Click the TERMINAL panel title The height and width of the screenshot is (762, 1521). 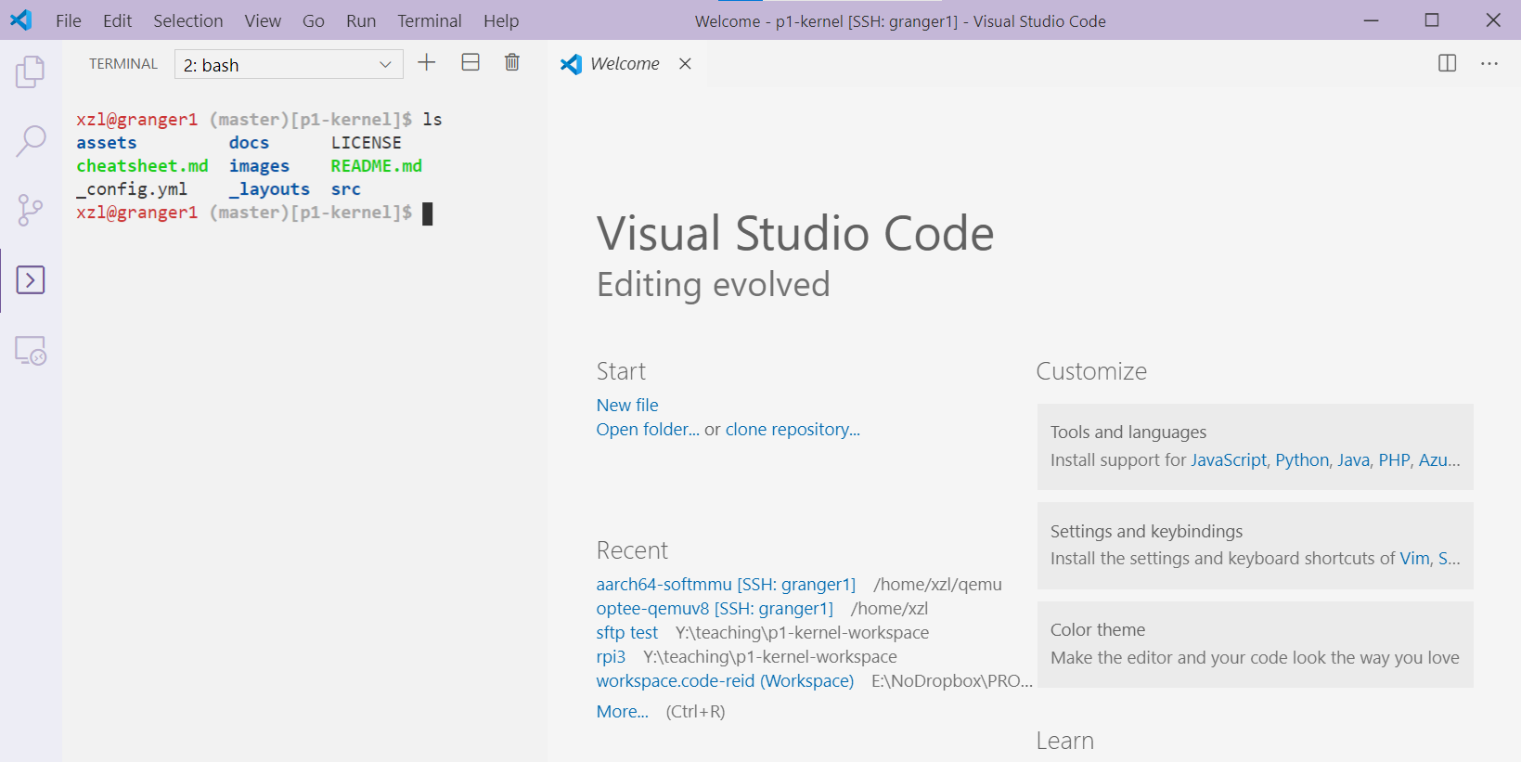(123, 63)
